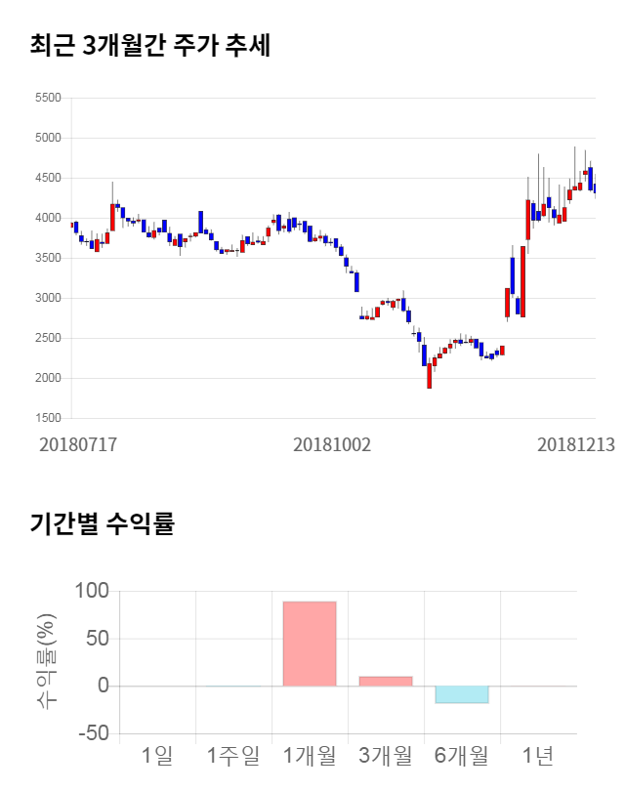Click the 20181213 end date label
The image size is (625, 791).
click(x=576, y=444)
